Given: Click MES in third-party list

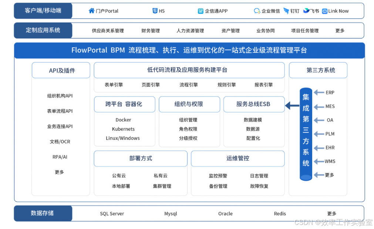Looking at the screenshot, I should click(x=330, y=106).
